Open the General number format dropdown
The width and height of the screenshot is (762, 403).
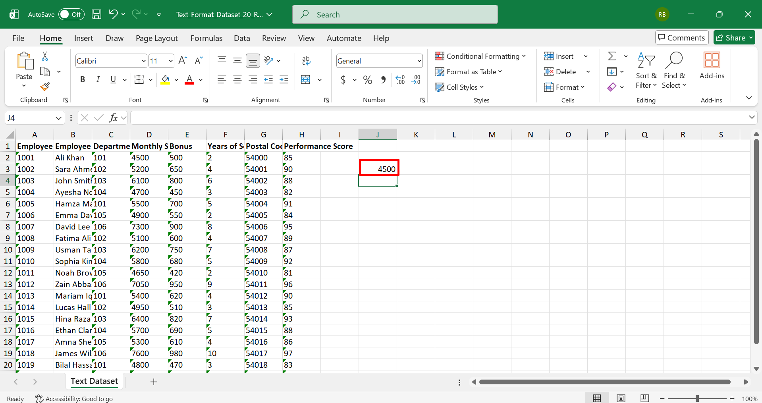coord(419,61)
